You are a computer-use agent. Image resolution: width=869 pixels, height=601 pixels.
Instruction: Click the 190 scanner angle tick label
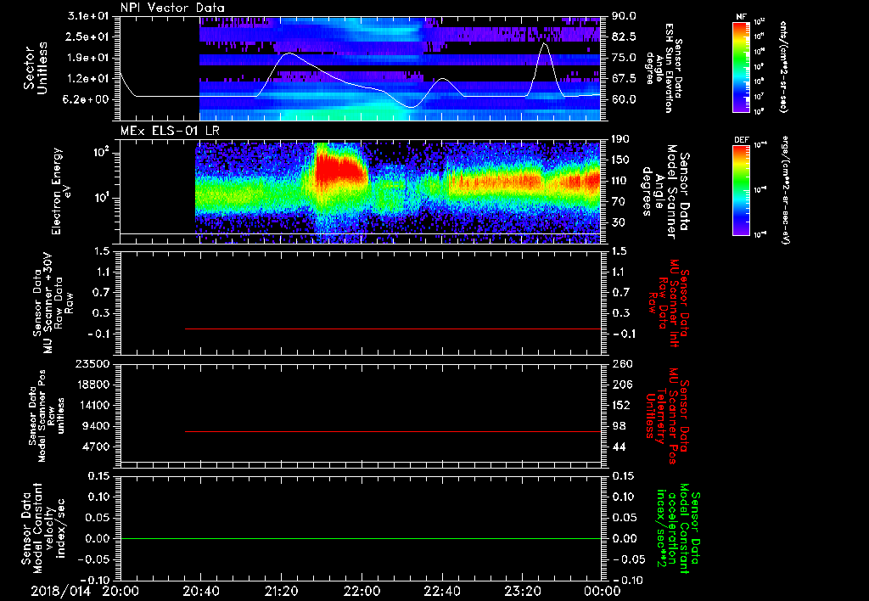click(x=621, y=139)
